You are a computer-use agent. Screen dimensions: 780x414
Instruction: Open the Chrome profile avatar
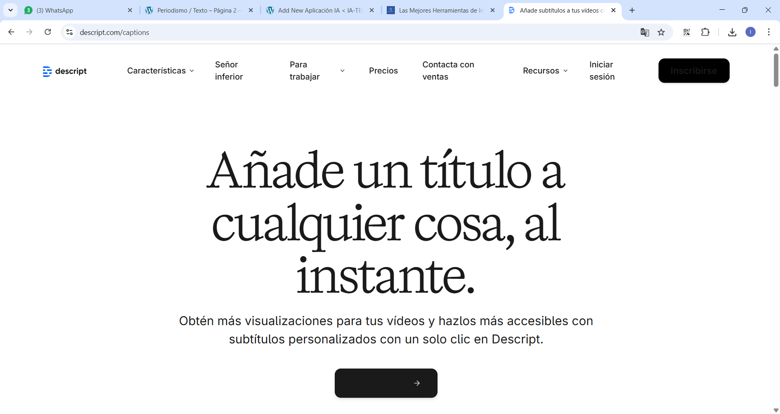coord(750,32)
